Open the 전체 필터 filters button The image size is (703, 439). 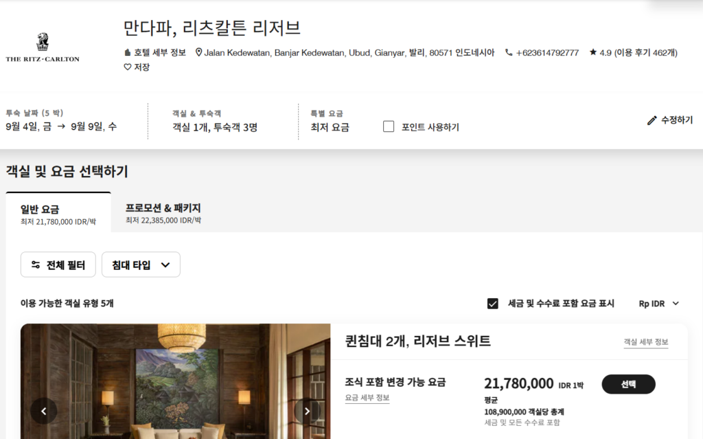[58, 264]
